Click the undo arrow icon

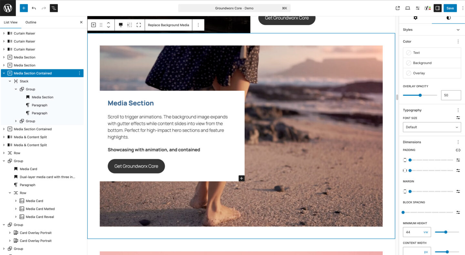click(34, 8)
